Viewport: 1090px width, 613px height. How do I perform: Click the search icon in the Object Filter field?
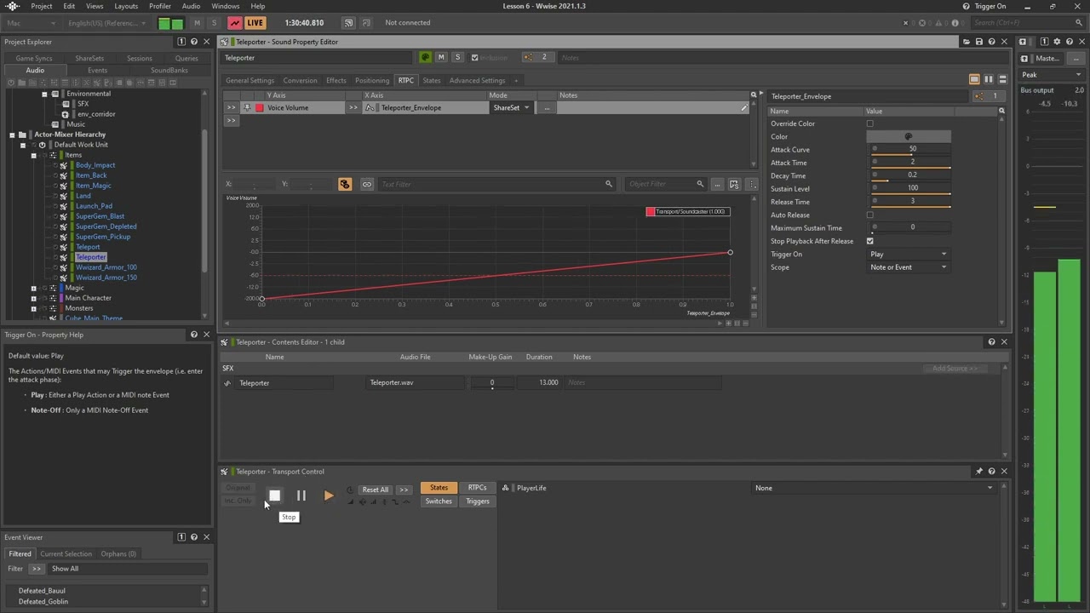click(700, 184)
